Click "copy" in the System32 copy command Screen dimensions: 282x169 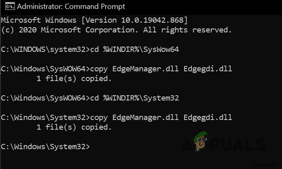(101, 118)
